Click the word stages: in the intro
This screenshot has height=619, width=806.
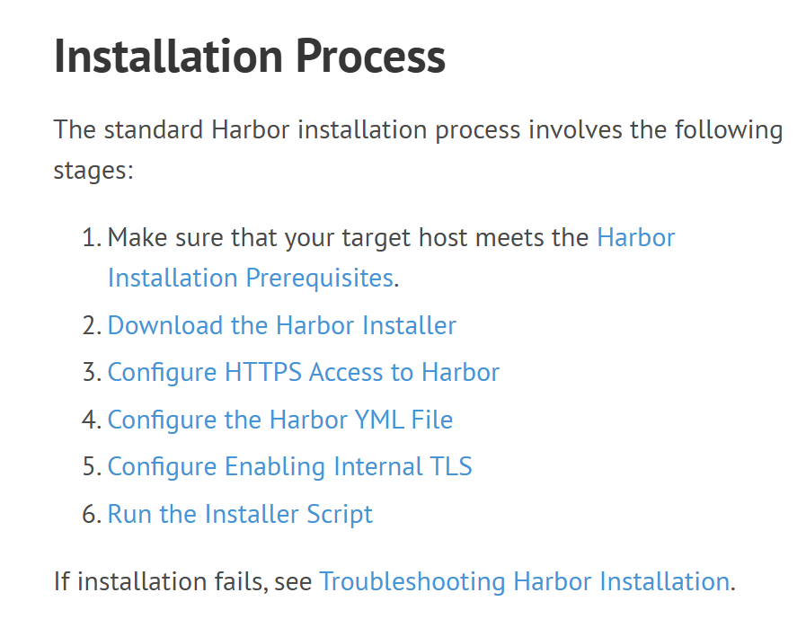click(x=93, y=170)
